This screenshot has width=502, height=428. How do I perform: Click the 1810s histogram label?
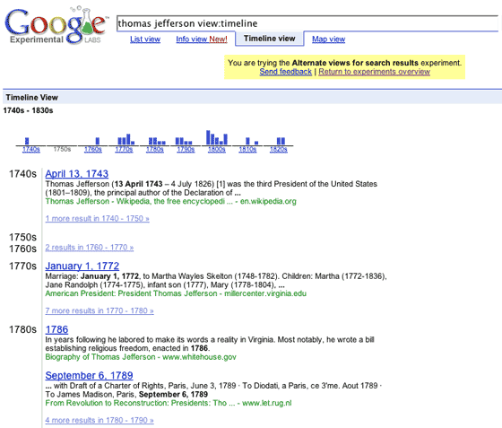point(247,149)
